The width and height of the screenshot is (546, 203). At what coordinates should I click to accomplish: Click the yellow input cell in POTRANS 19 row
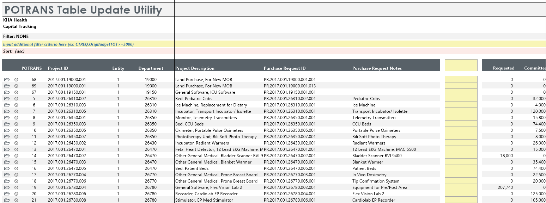click(x=461, y=187)
